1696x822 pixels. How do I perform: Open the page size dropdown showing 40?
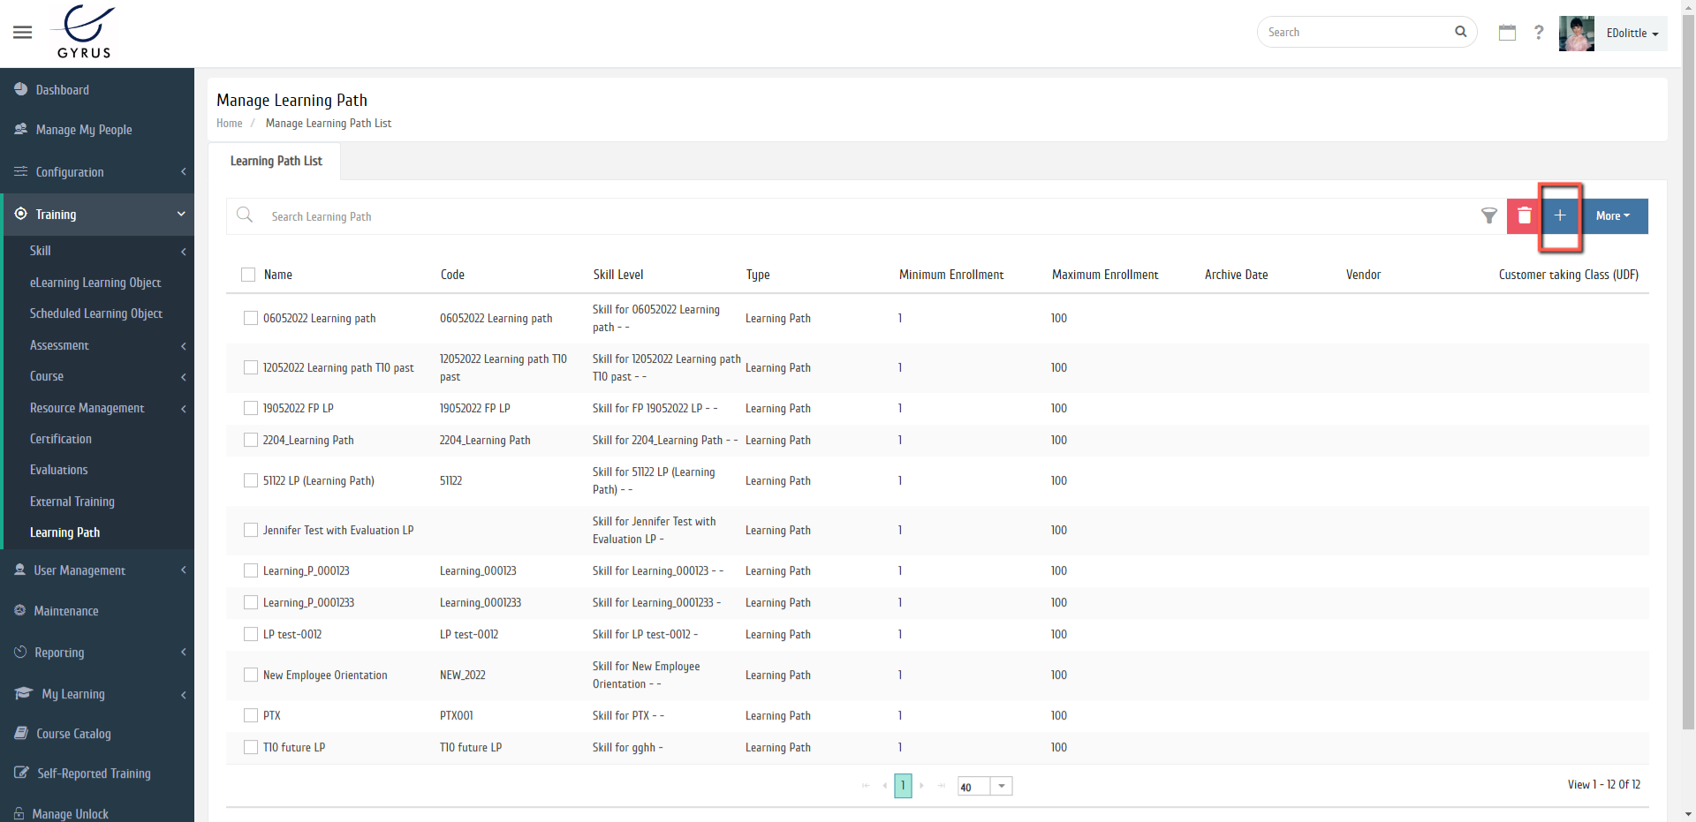1001,786
